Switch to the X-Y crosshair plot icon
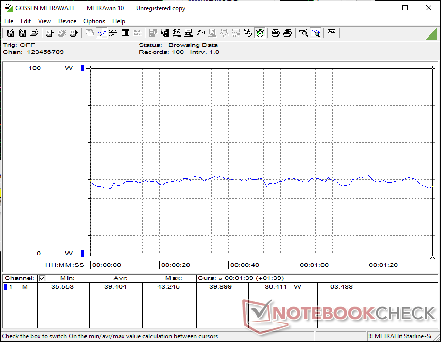 click(x=113, y=33)
